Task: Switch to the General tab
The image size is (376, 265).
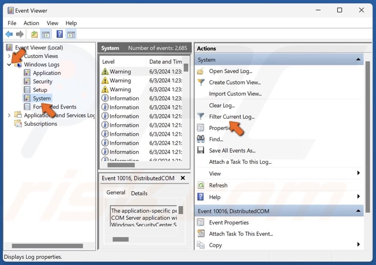Action: coord(116,192)
